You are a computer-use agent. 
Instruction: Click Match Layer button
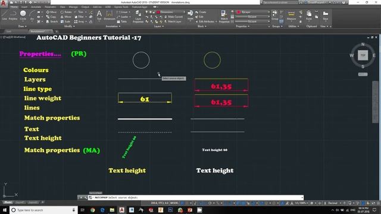173,21
